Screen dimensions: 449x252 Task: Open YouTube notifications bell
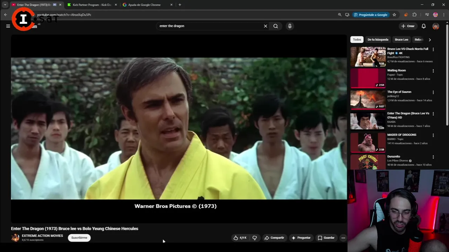424,26
